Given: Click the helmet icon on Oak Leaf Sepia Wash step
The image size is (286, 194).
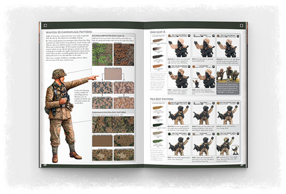Looking at the screenshot, I should pos(213,36).
